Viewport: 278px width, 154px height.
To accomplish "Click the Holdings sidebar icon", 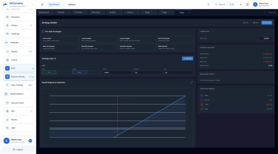I will (7, 34).
